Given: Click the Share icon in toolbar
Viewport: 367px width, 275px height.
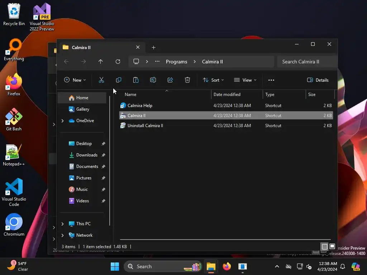Looking at the screenshot, I should click(x=170, y=80).
